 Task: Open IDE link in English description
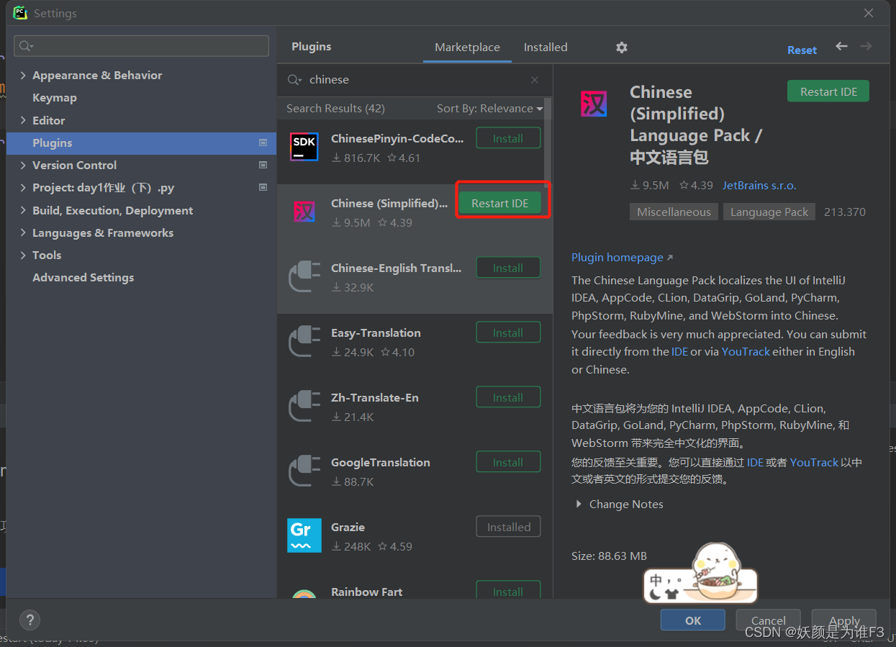680,352
